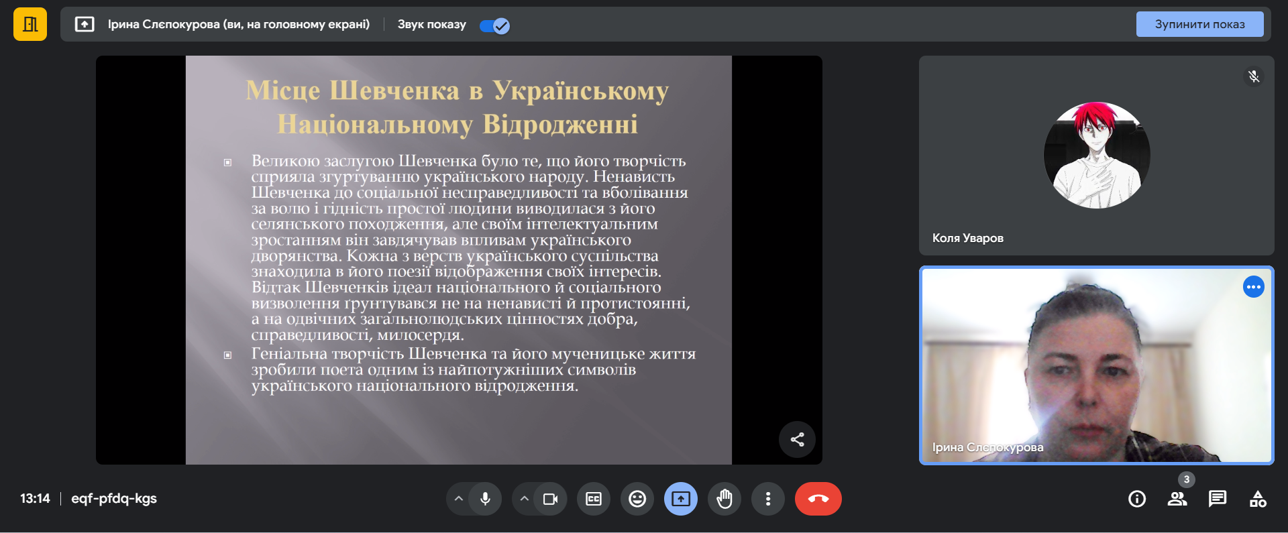Open share options on the presented slide

click(797, 440)
